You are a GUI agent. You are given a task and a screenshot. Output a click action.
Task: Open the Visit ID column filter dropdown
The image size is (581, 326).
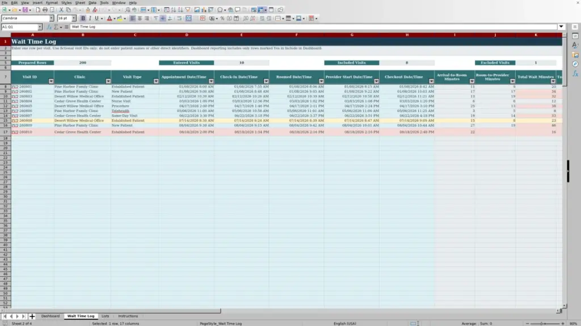51,81
